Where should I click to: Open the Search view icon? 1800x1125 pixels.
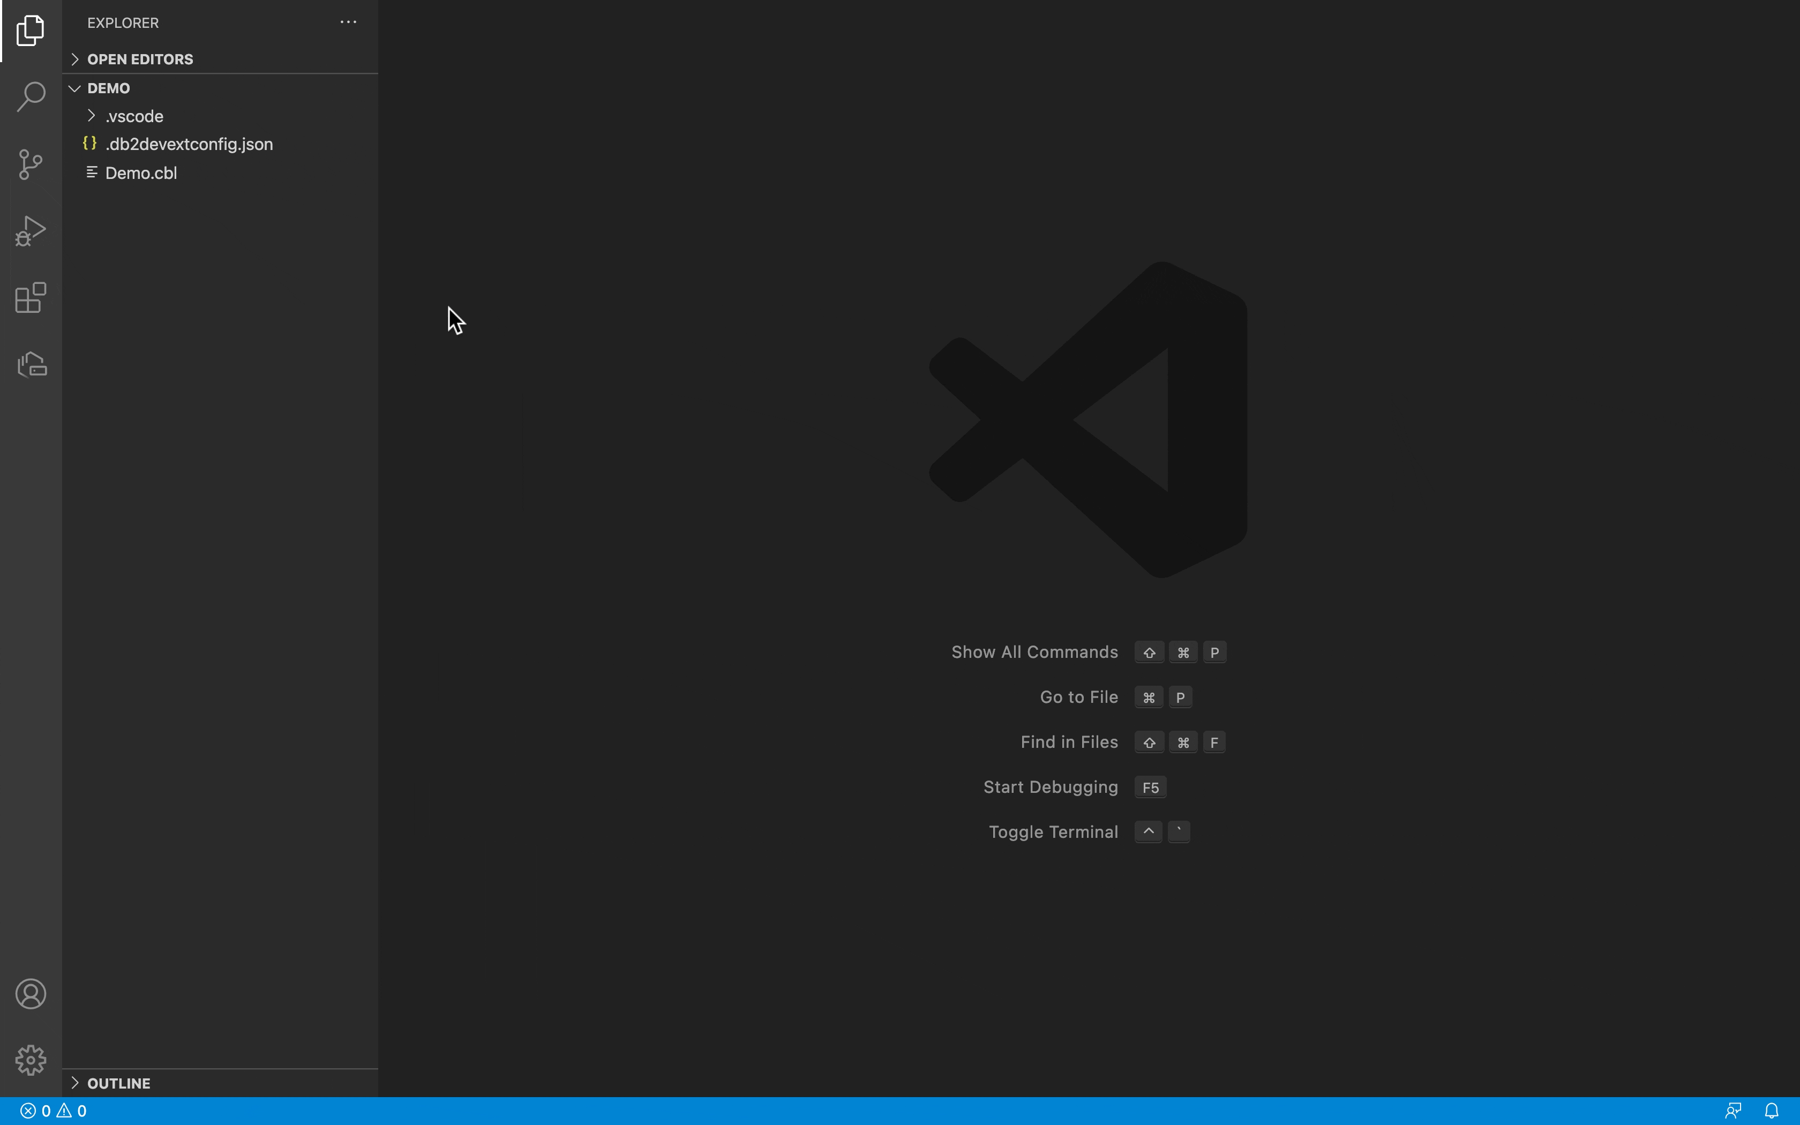click(31, 97)
